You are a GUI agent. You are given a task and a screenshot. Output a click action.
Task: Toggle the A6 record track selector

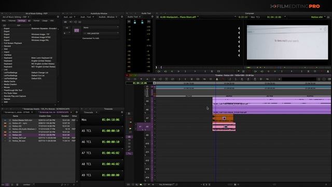click(147, 110)
